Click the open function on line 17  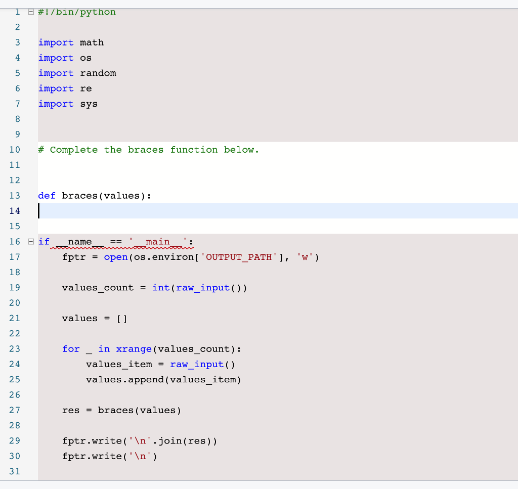tap(116, 257)
